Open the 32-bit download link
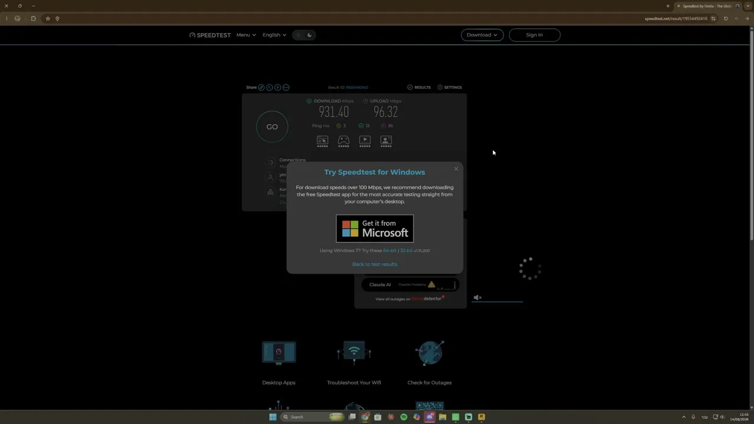The image size is (754, 424). [406, 250]
